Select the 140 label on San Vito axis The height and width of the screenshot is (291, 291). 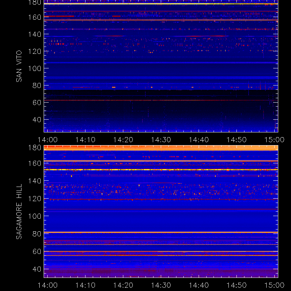tap(35, 34)
